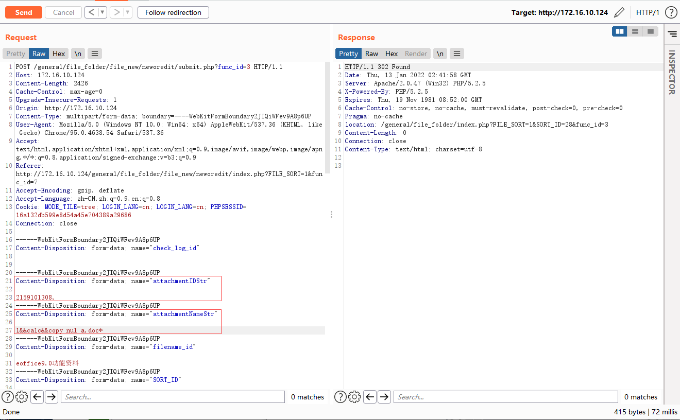The image size is (680, 420).
Task: Go forward to next request in history
Action: point(117,12)
